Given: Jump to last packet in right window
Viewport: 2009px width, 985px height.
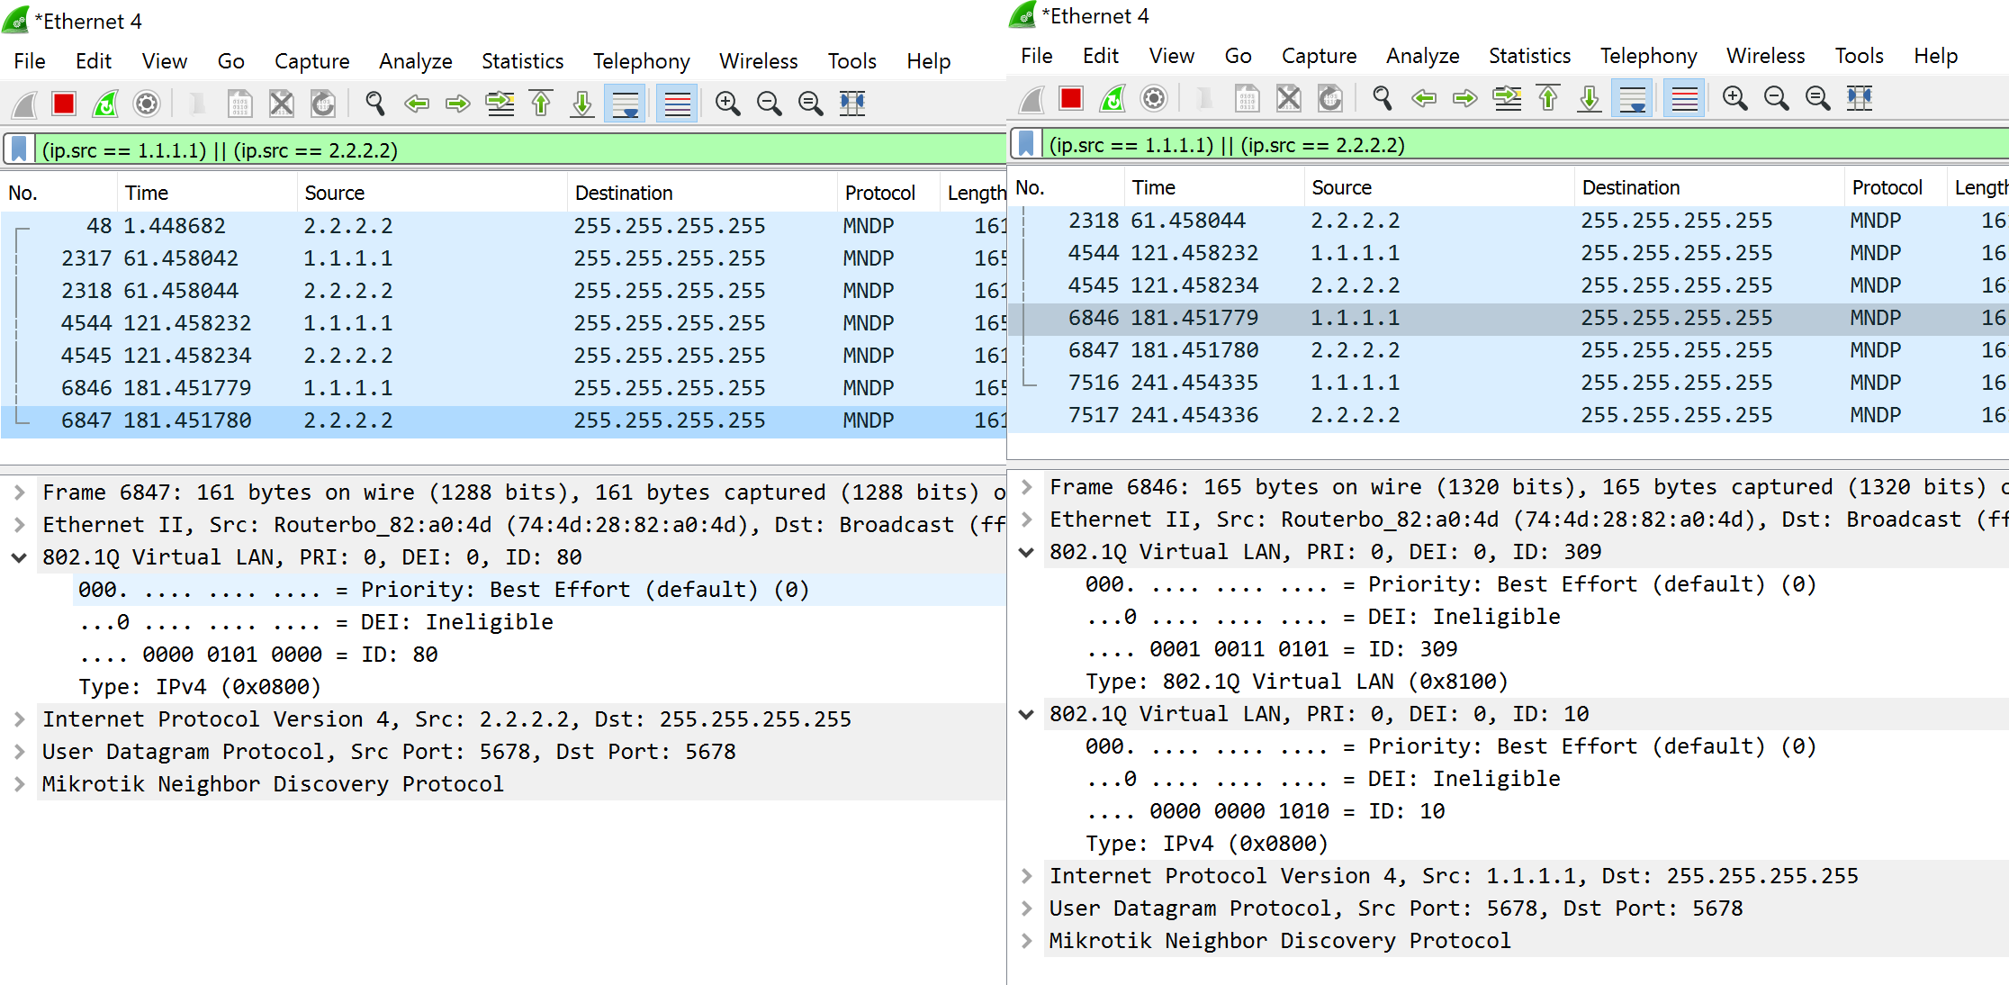Looking at the screenshot, I should tap(1590, 98).
